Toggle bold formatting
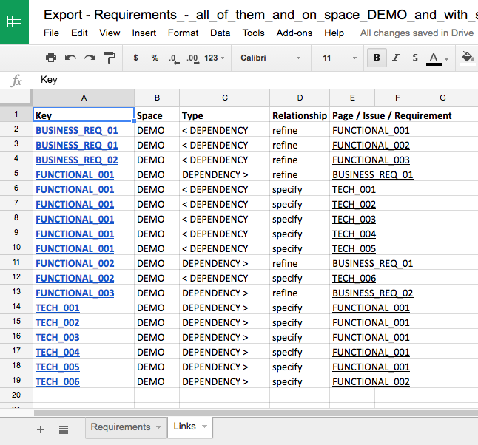478x445 pixels. point(377,58)
